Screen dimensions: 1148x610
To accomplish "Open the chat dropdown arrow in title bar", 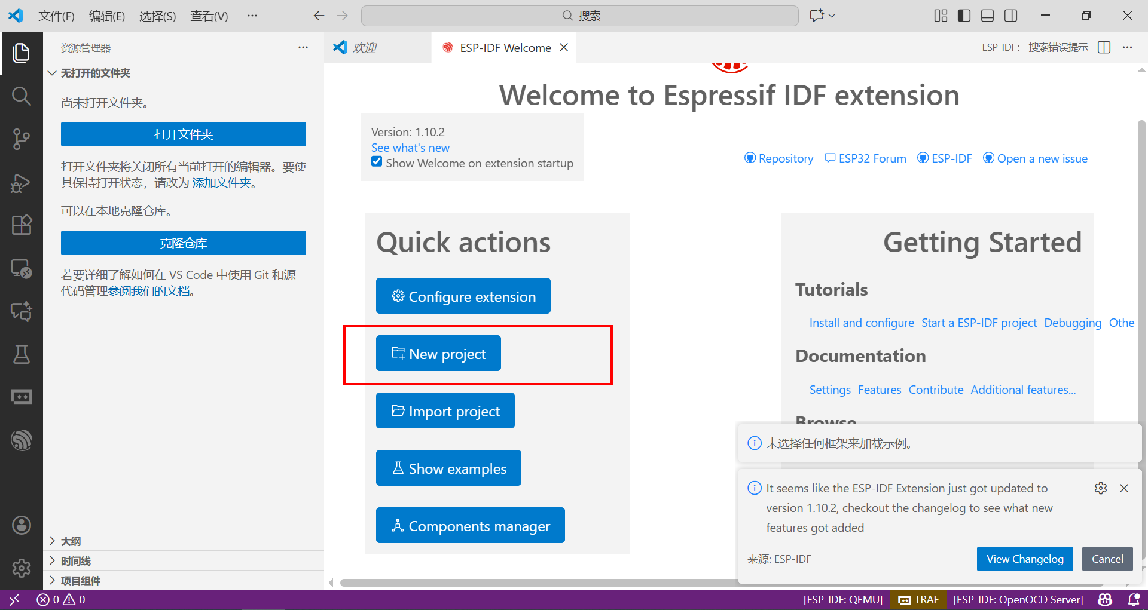I will pyautogui.click(x=832, y=16).
